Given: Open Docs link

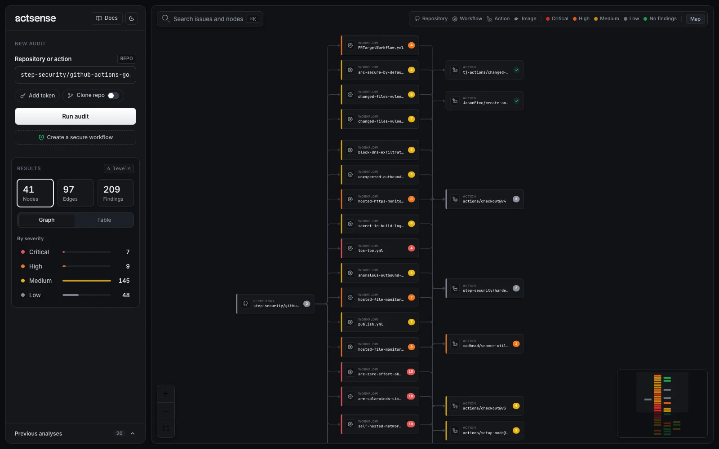Looking at the screenshot, I should click(107, 18).
